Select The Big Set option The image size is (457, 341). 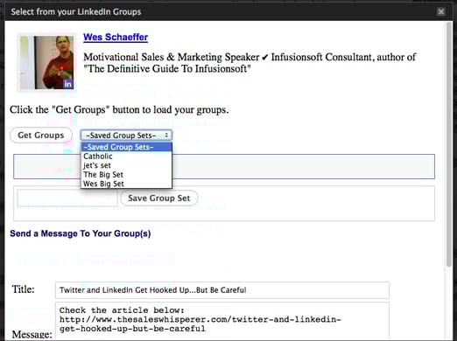[x=126, y=175]
